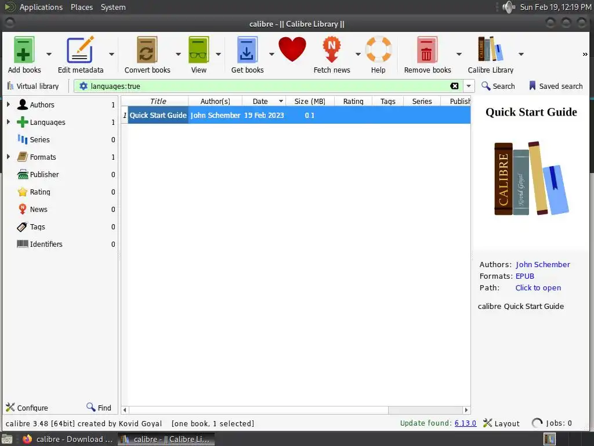594x446 pixels.
Task: Open the Add books dropdown arrow
Action: click(x=49, y=54)
